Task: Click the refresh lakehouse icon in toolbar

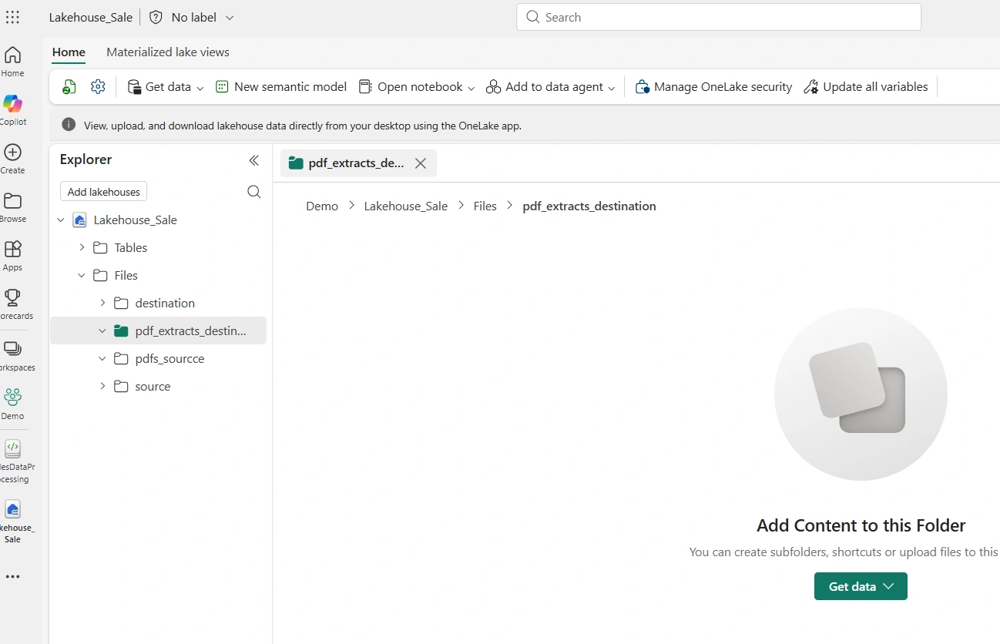Action: click(x=69, y=87)
